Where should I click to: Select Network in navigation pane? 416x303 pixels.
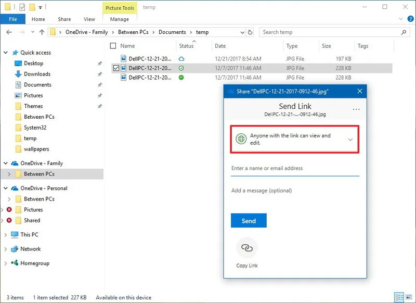point(31,249)
